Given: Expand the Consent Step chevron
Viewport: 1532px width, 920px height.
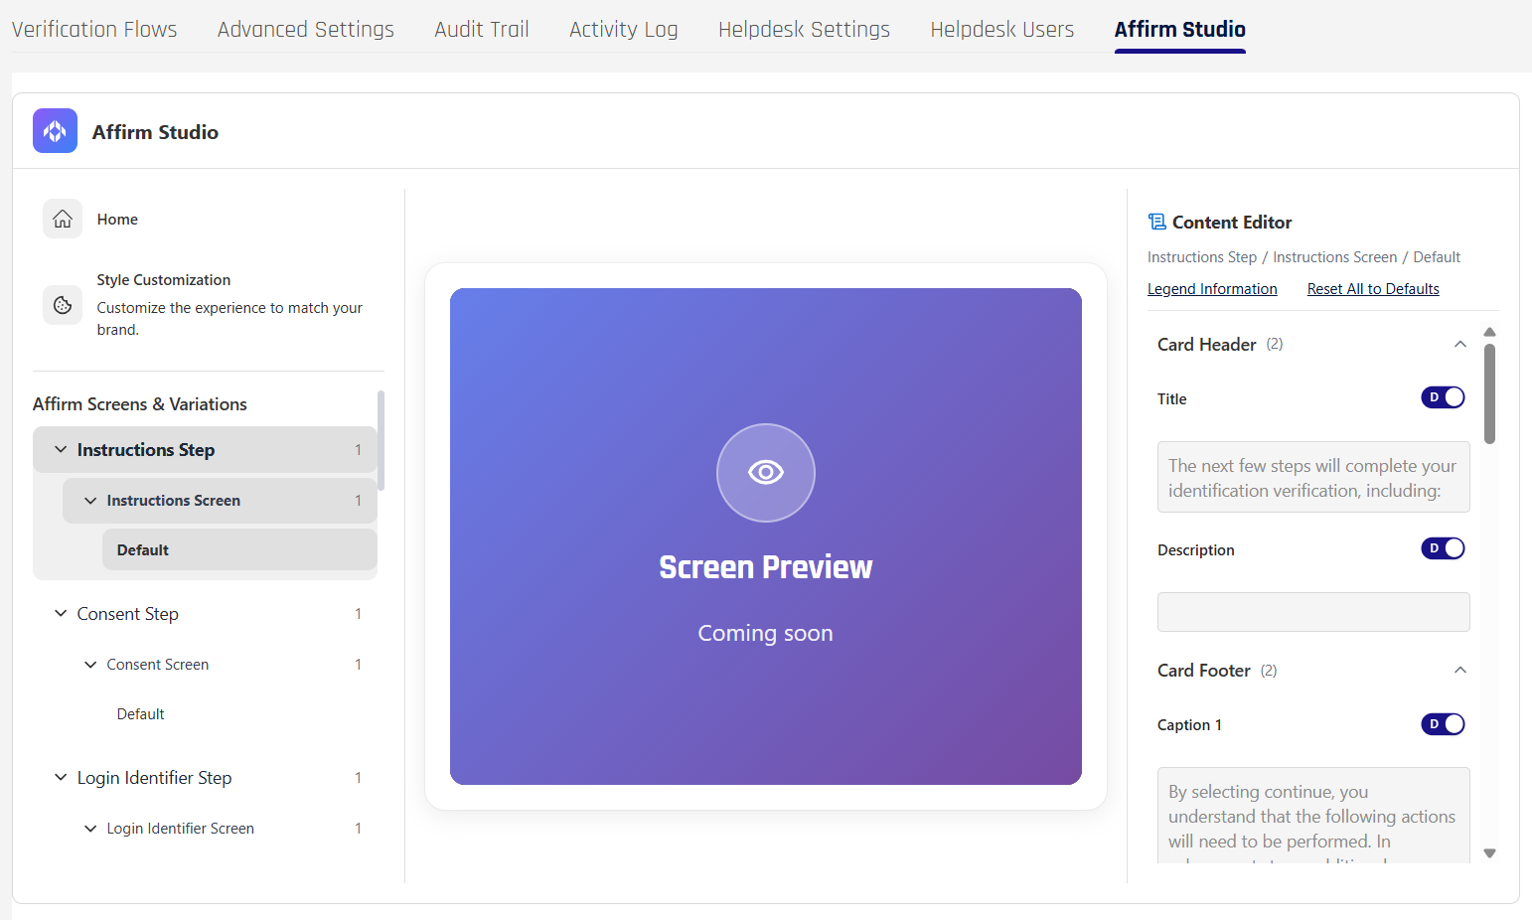Looking at the screenshot, I should click(61, 614).
